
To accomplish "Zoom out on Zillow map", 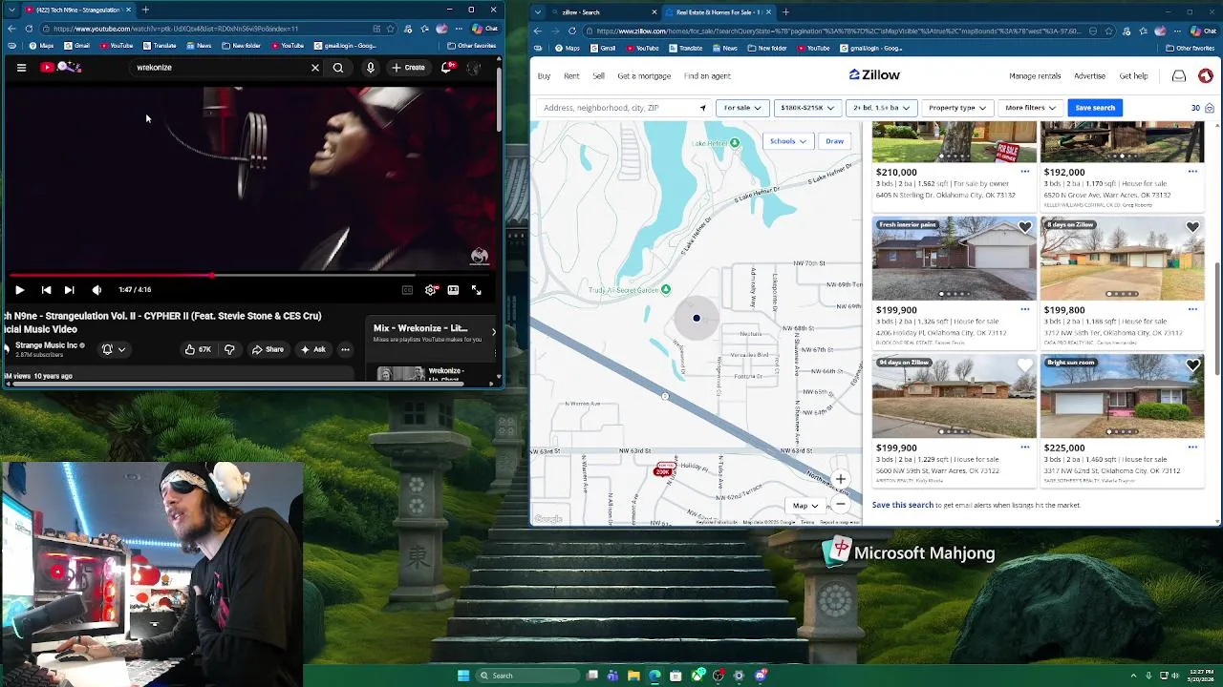I will (840, 504).
